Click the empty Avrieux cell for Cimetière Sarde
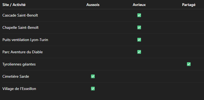 (x=139, y=76)
